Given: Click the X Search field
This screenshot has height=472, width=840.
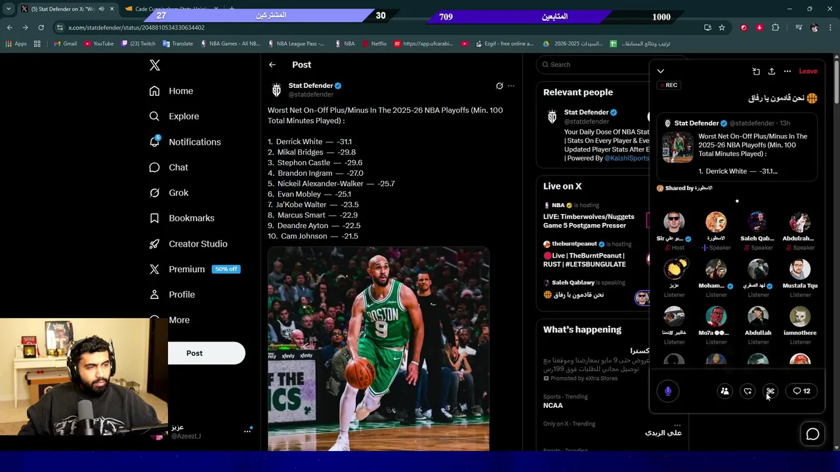Looking at the screenshot, I should (x=594, y=64).
